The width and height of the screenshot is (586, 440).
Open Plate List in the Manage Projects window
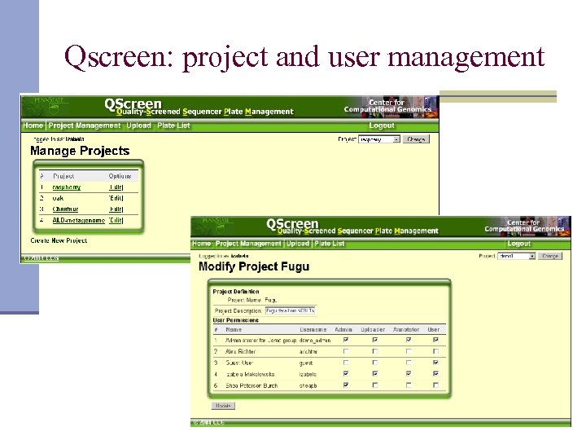tap(173, 125)
